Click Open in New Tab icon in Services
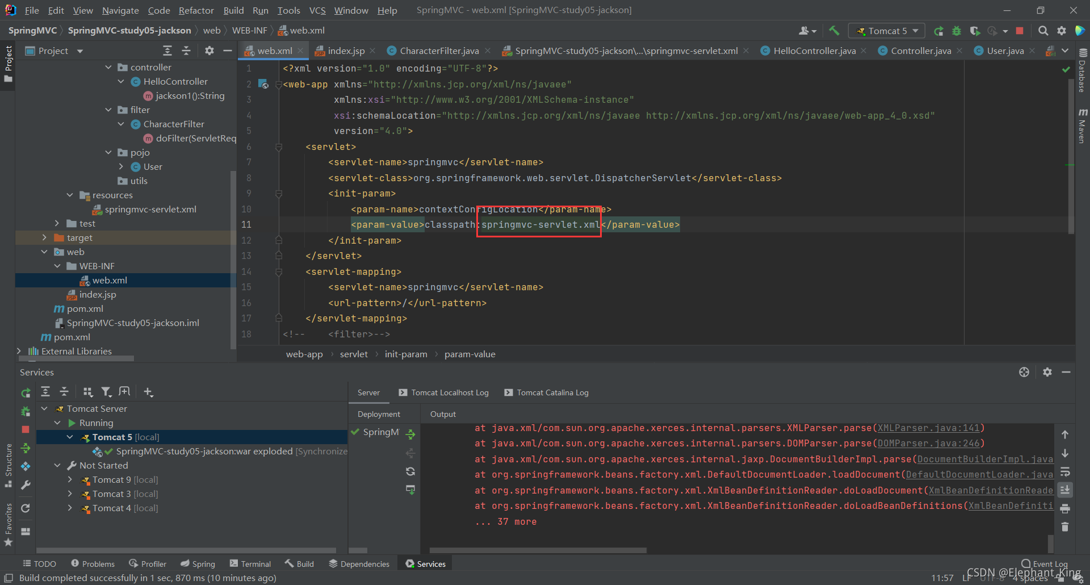The width and height of the screenshot is (1090, 585). pos(124,391)
